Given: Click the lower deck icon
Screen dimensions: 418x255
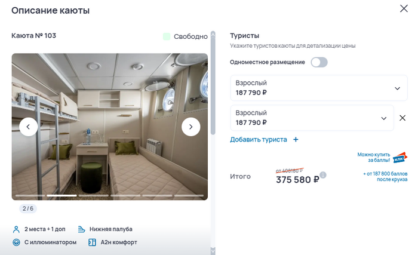Looking at the screenshot, I should click(82, 229).
